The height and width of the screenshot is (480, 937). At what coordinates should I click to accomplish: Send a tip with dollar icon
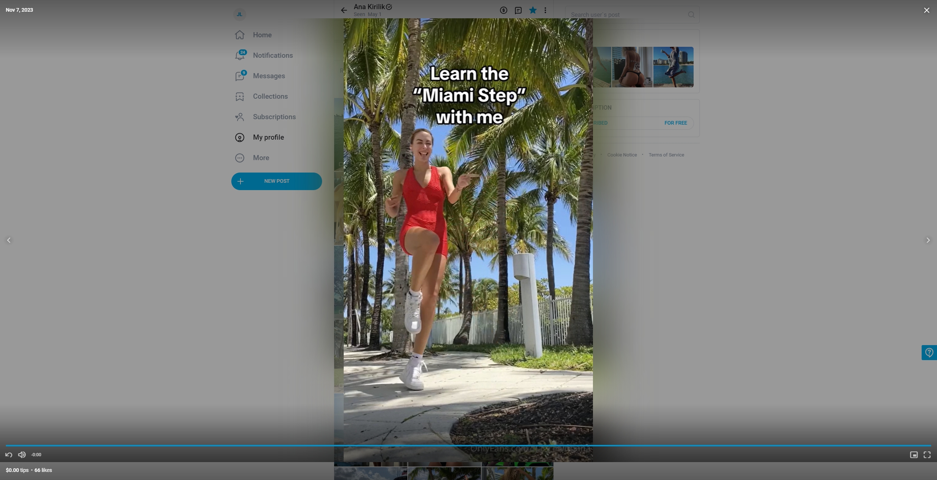pyautogui.click(x=504, y=10)
